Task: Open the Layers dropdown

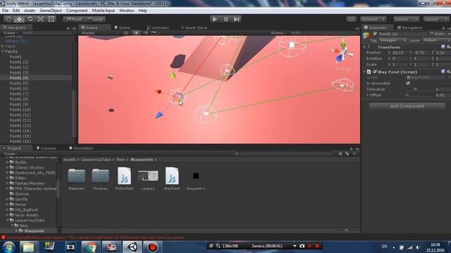Action: tap(406, 19)
